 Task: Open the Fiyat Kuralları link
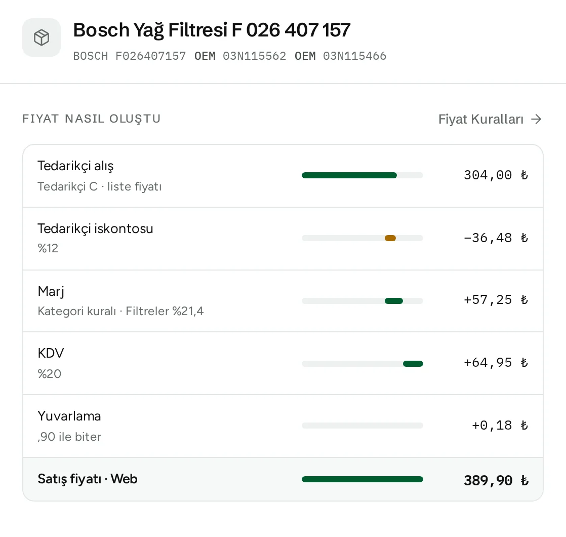(x=490, y=119)
